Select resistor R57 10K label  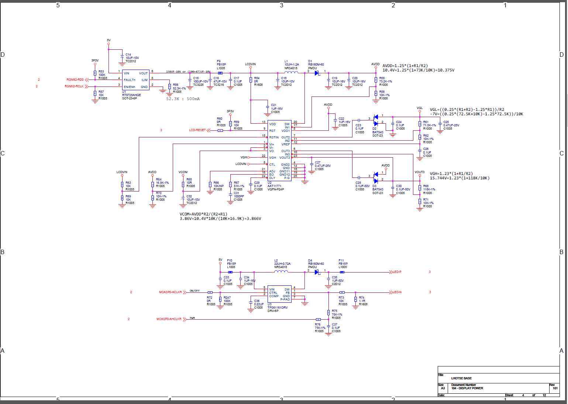(x=103, y=95)
